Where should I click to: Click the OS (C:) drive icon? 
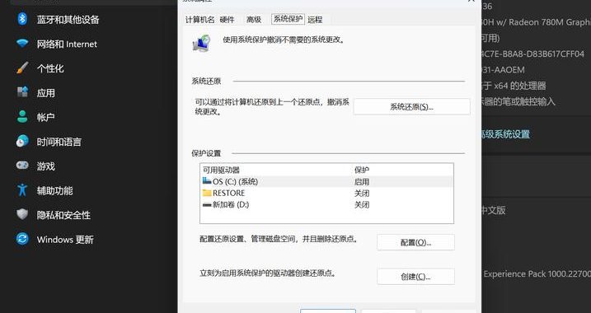[207, 180]
